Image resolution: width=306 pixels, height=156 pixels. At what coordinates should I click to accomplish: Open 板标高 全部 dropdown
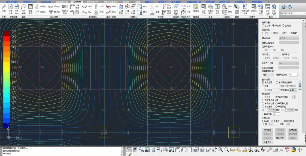coord(293,90)
